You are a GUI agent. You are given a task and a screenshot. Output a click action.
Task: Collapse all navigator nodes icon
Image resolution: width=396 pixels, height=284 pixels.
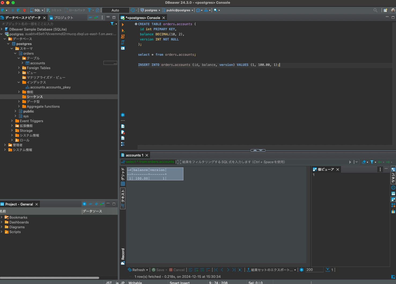pyautogui.click(x=90, y=17)
